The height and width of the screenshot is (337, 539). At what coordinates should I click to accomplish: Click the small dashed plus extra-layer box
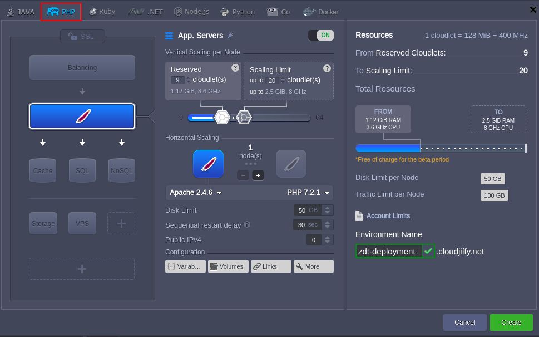121,223
